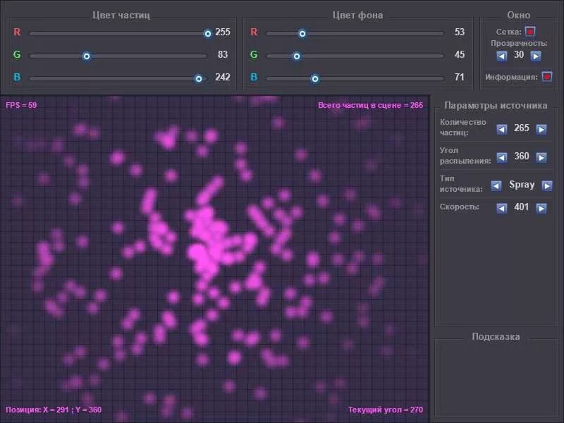The width and height of the screenshot is (564, 423).
Task: Increase particle count with right arrow
Action: 540,129
